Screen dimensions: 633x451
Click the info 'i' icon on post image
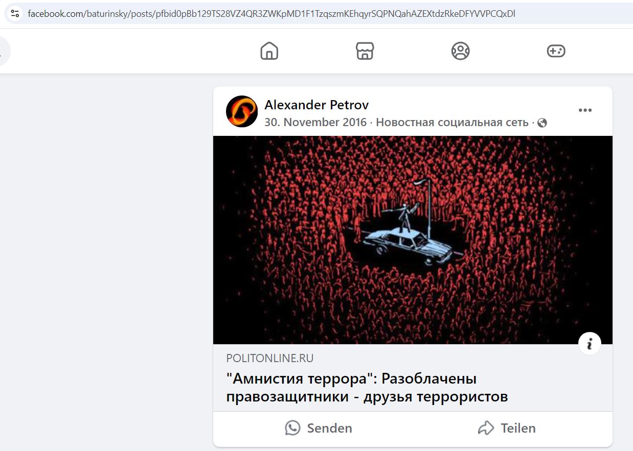(590, 344)
